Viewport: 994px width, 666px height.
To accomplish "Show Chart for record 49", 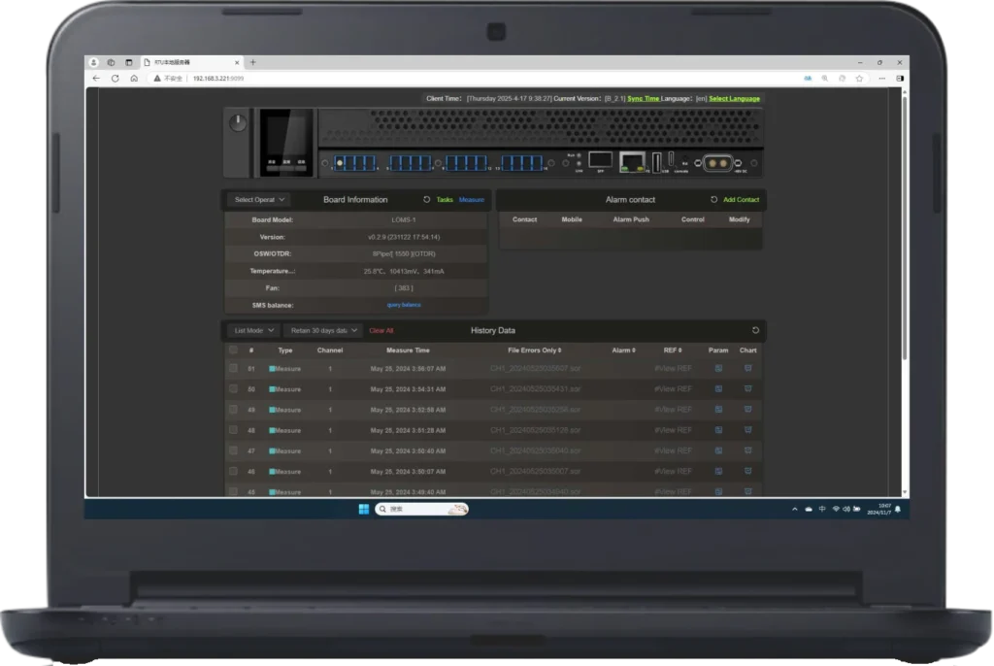I will tap(748, 410).
